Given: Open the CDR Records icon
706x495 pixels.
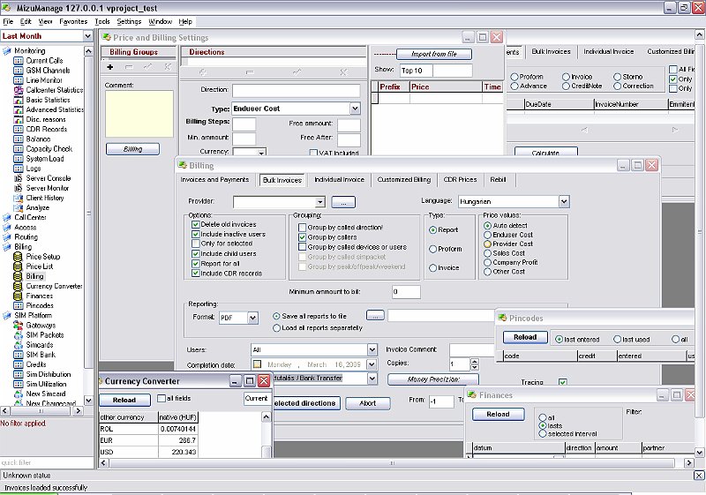Looking at the screenshot, I should tap(18, 129).
